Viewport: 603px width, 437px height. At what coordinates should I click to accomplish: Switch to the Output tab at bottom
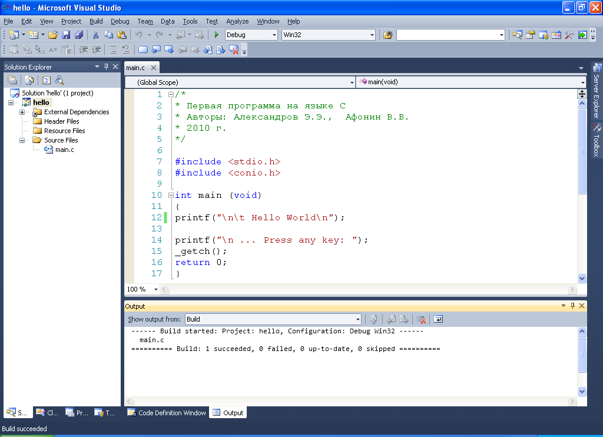pos(228,413)
